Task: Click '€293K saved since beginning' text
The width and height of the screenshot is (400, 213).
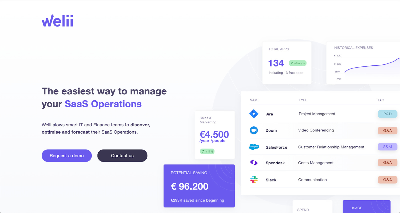Action: (197, 200)
